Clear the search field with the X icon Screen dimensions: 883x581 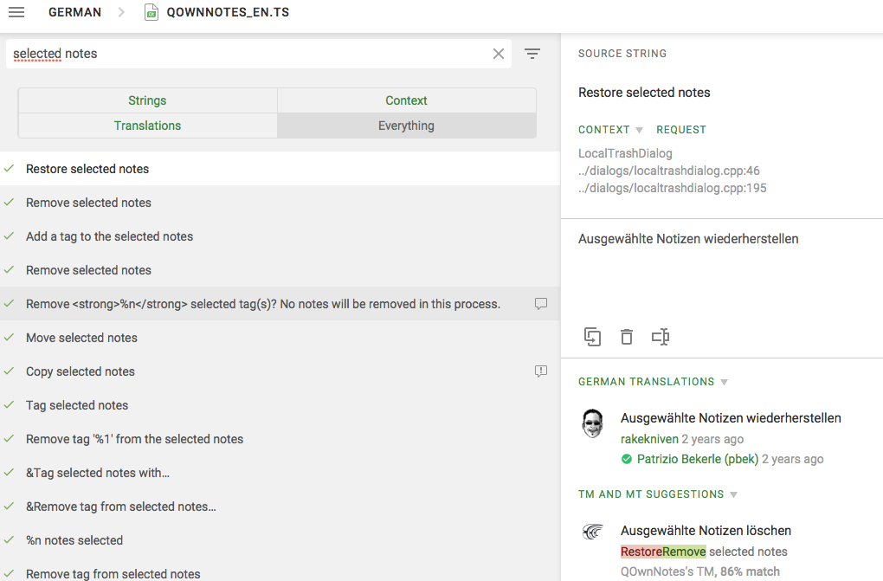click(x=499, y=53)
